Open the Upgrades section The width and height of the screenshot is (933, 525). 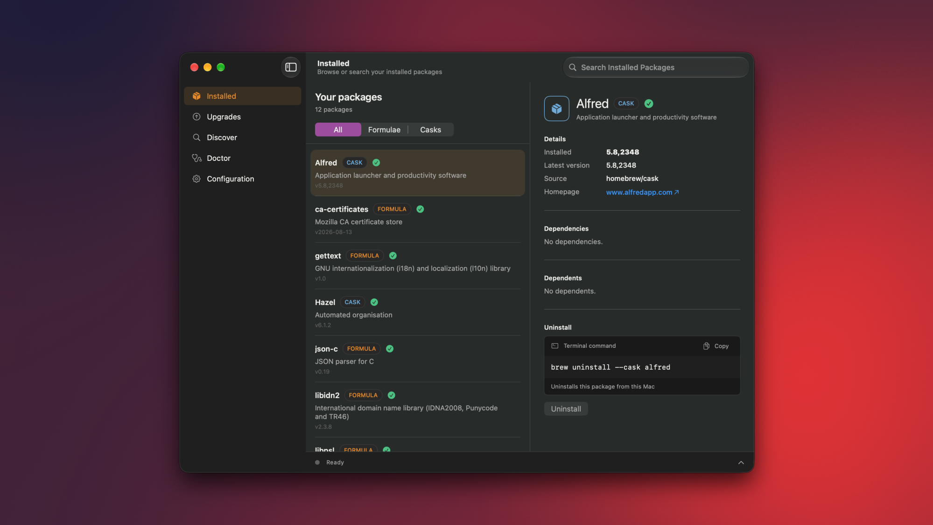pyautogui.click(x=242, y=117)
